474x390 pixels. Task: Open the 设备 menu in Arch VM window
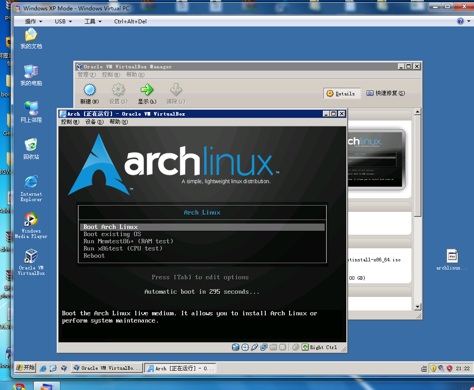[94, 122]
